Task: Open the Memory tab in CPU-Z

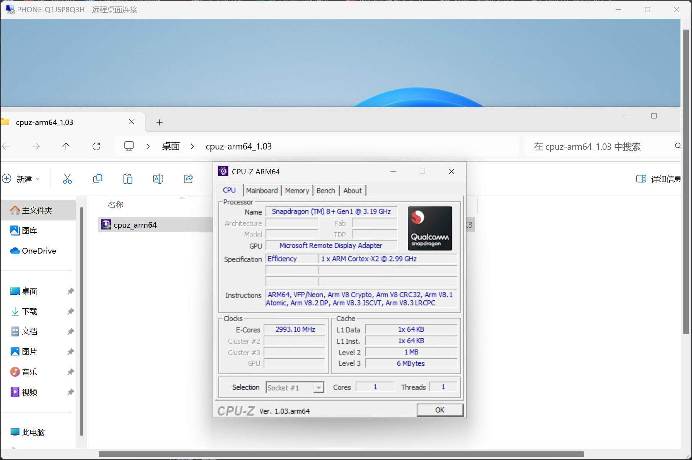Action: [297, 191]
